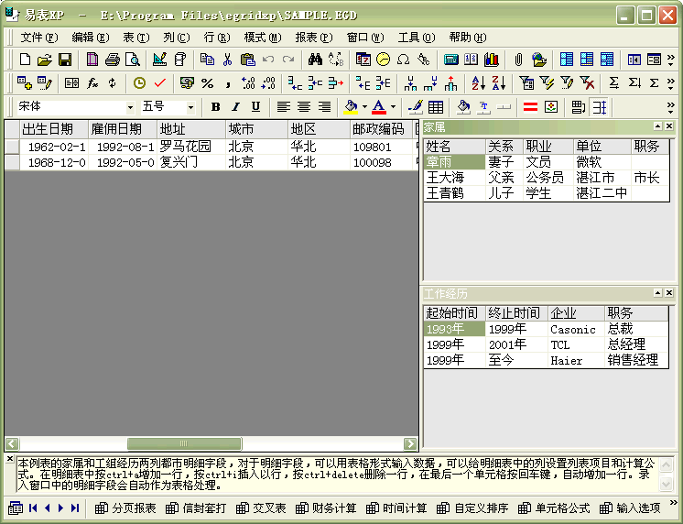Insert a symbol with the Omega icon
Screen dimensions: 683x524
tap(404, 60)
